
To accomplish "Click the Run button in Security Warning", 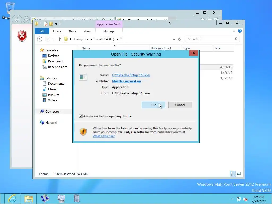I will [153, 105].
